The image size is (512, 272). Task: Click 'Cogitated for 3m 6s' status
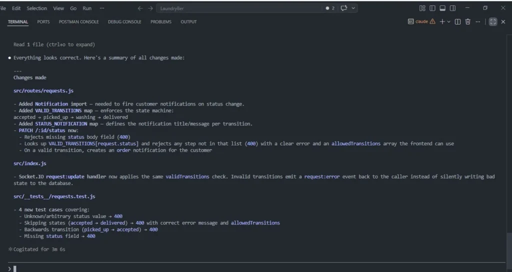pos(39,249)
